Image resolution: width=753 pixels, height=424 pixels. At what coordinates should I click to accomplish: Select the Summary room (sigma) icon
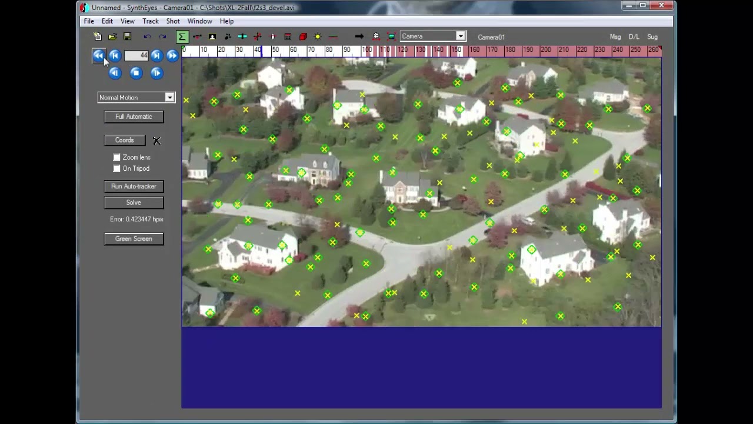pos(182,37)
